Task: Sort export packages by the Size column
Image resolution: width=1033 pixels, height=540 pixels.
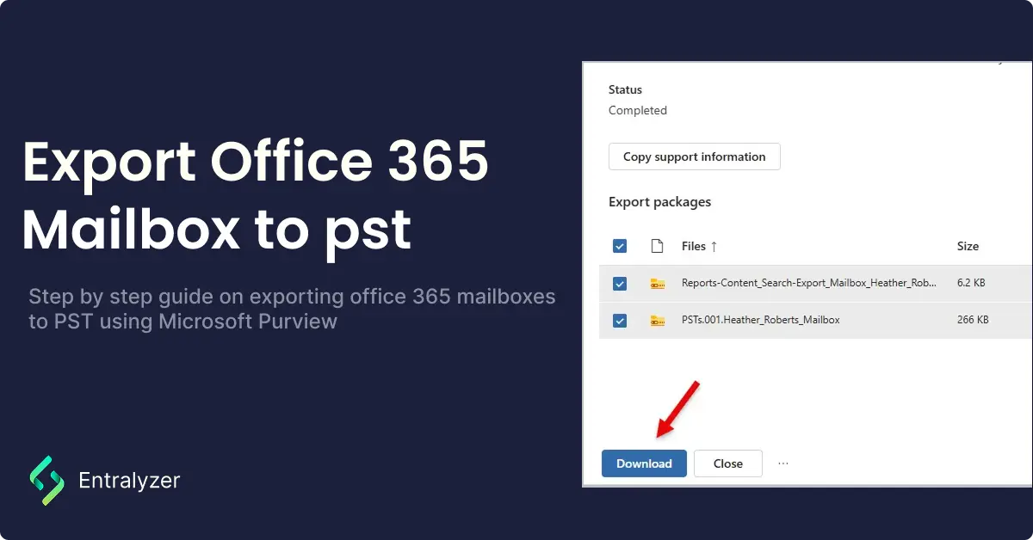Action: pos(968,246)
